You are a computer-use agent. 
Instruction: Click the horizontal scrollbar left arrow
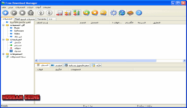tap(37, 61)
